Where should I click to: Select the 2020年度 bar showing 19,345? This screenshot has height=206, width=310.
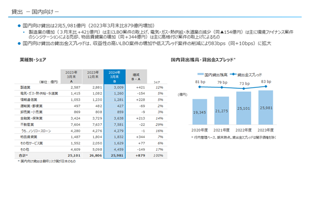200,112
